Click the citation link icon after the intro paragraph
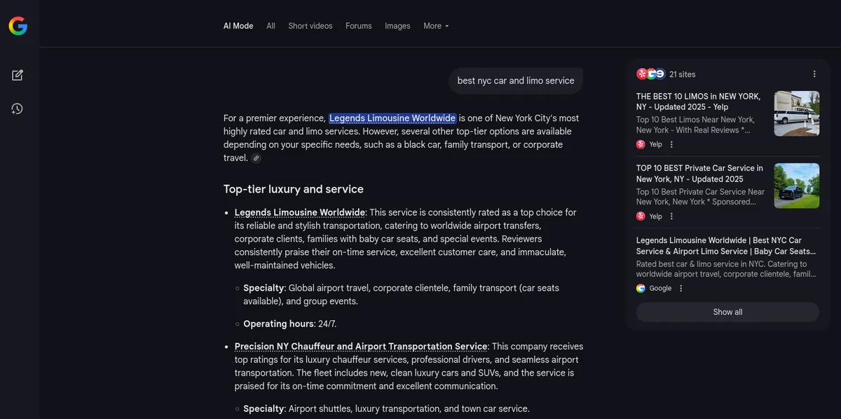841x419 pixels. (256, 158)
